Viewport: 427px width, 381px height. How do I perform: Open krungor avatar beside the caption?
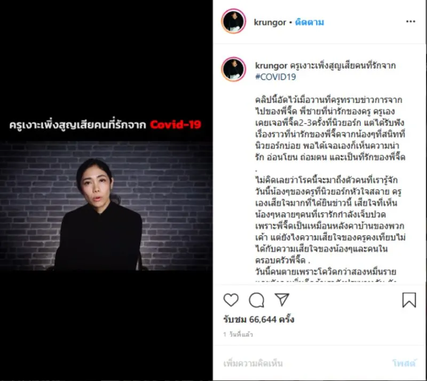pyautogui.click(x=234, y=69)
